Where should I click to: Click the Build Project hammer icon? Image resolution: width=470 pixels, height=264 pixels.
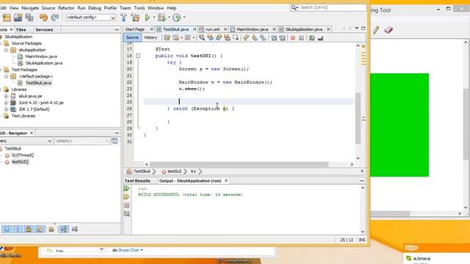(123, 18)
